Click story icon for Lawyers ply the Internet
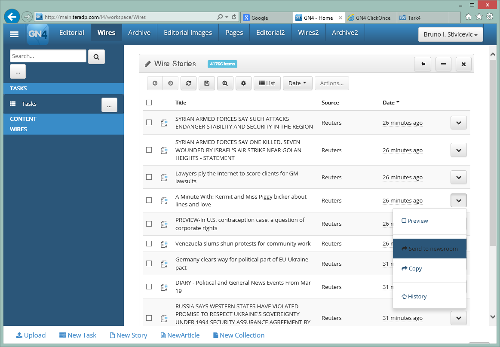Viewport: 500px width, 347px height. coord(164,177)
